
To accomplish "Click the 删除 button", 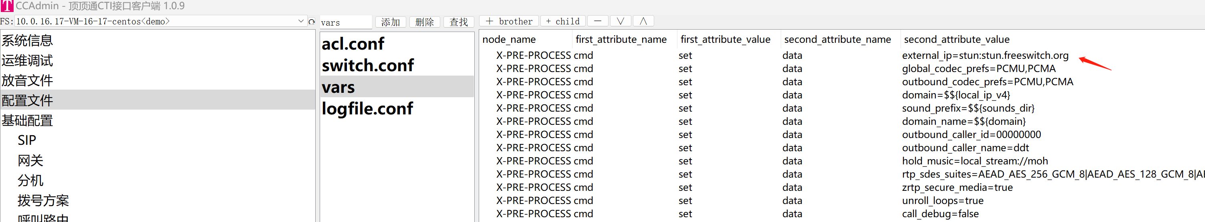I will click(425, 22).
